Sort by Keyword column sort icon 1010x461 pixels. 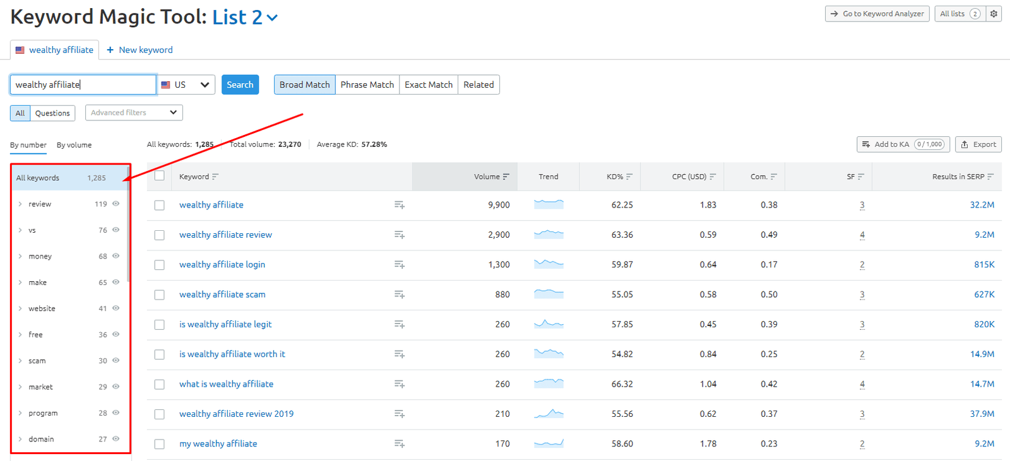215,177
